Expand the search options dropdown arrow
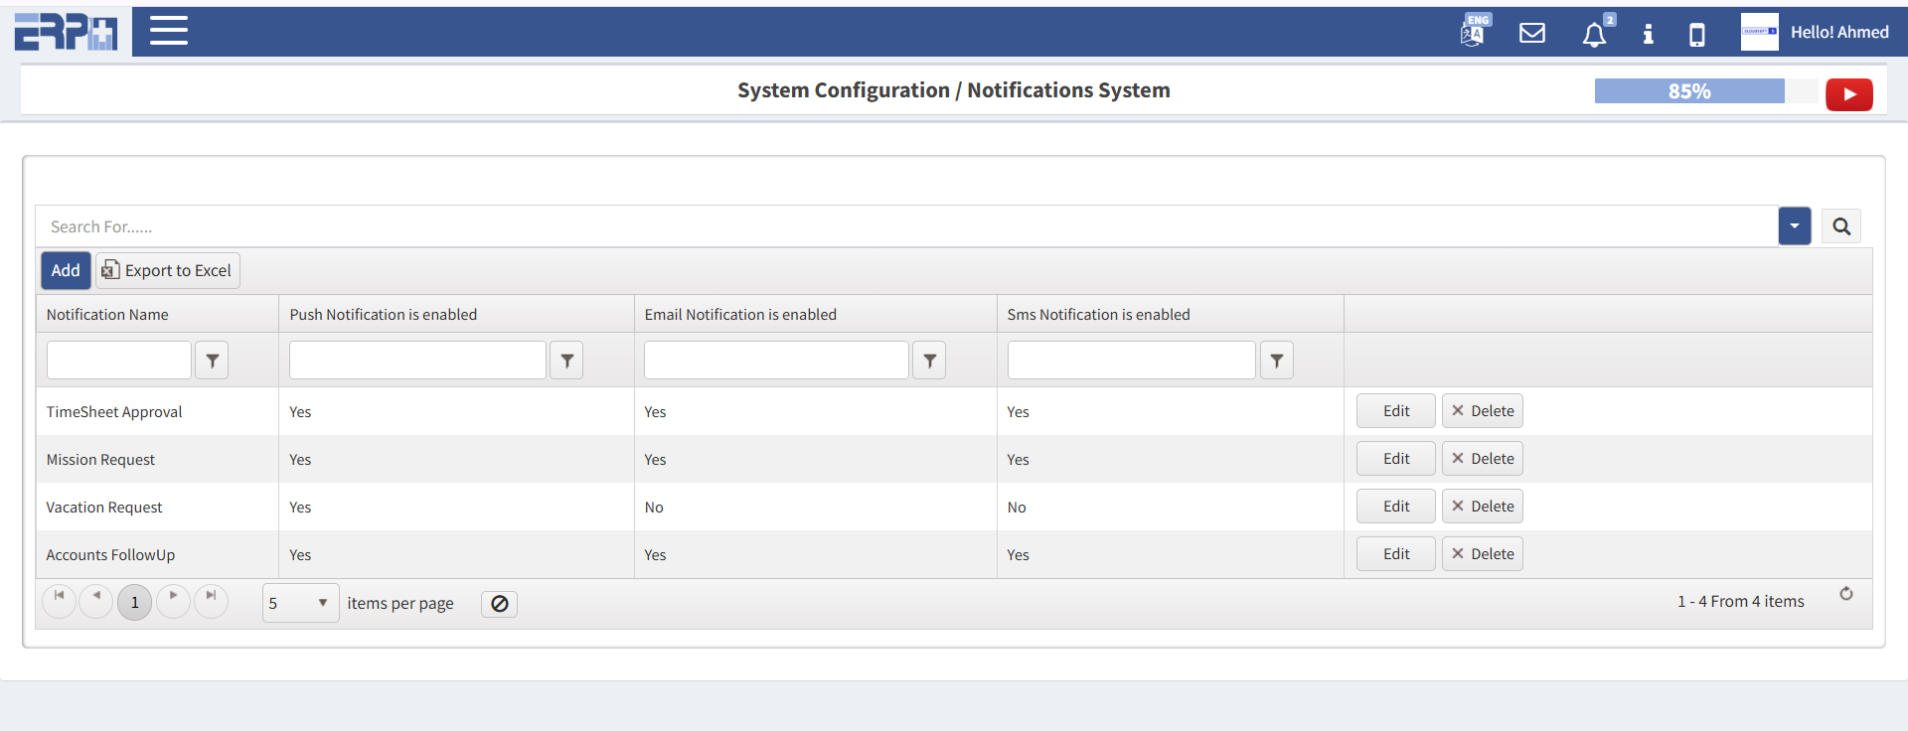This screenshot has height=731, width=1908. (x=1794, y=226)
